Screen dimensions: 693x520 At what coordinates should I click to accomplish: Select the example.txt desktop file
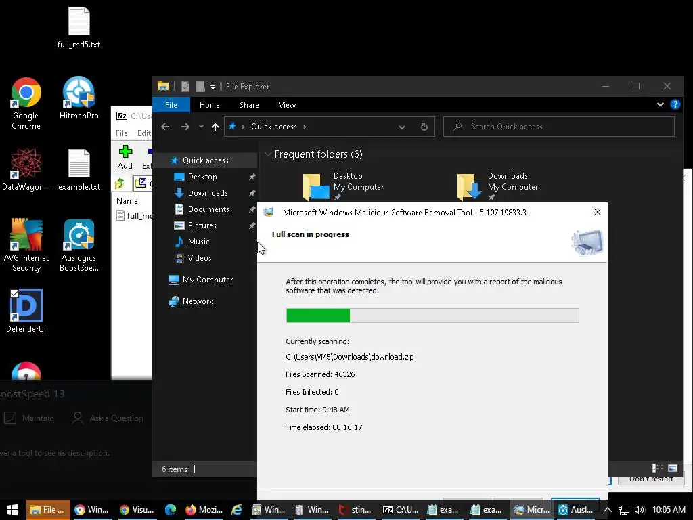point(79,170)
